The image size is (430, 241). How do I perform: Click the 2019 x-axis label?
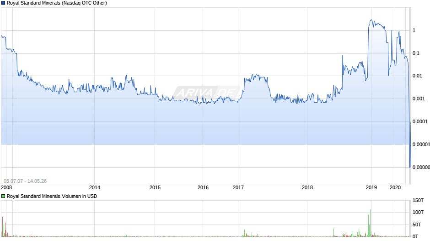click(x=371, y=187)
